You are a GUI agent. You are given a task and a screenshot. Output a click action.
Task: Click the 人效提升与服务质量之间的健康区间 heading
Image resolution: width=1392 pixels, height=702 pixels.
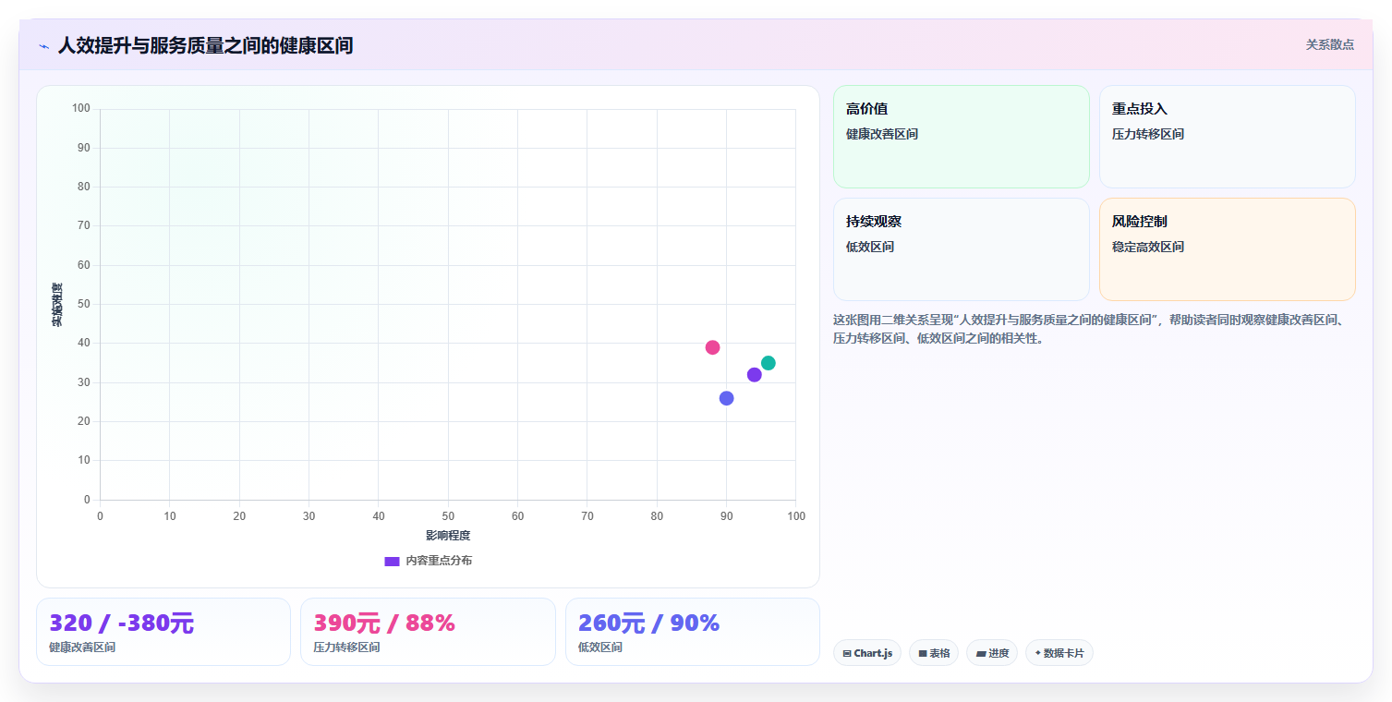(205, 45)
